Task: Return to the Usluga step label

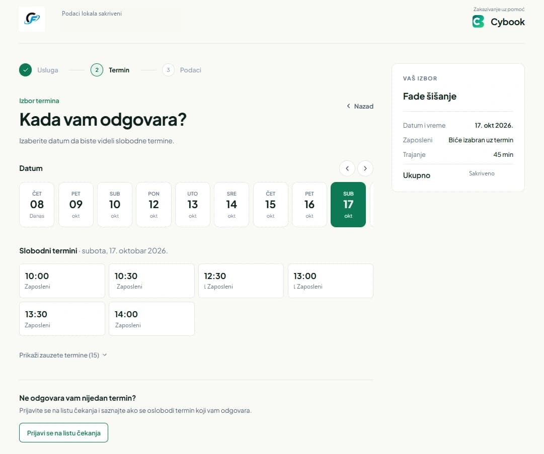Action: click(48, 70)
